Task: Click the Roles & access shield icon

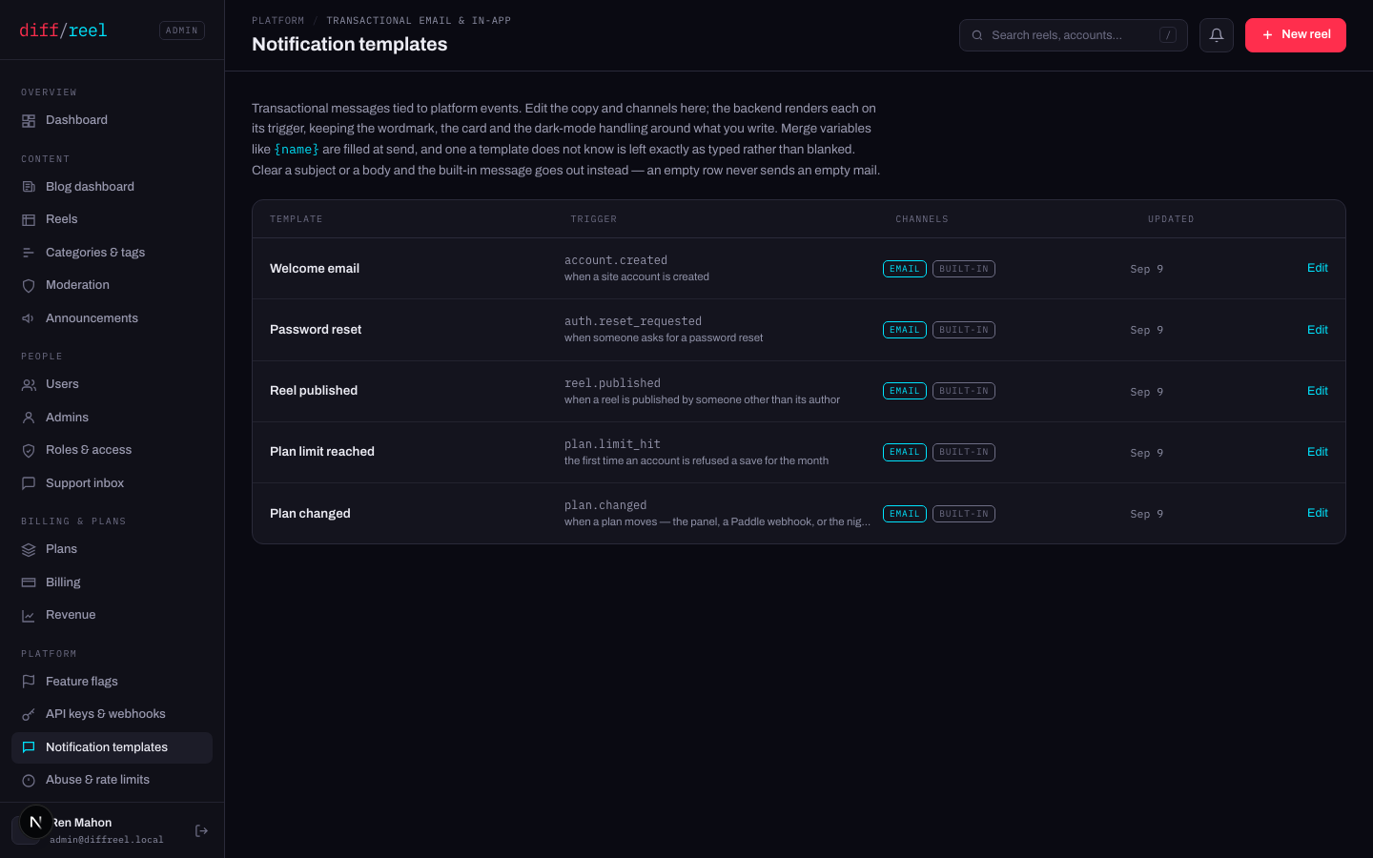Action: (x=29, y=451)
